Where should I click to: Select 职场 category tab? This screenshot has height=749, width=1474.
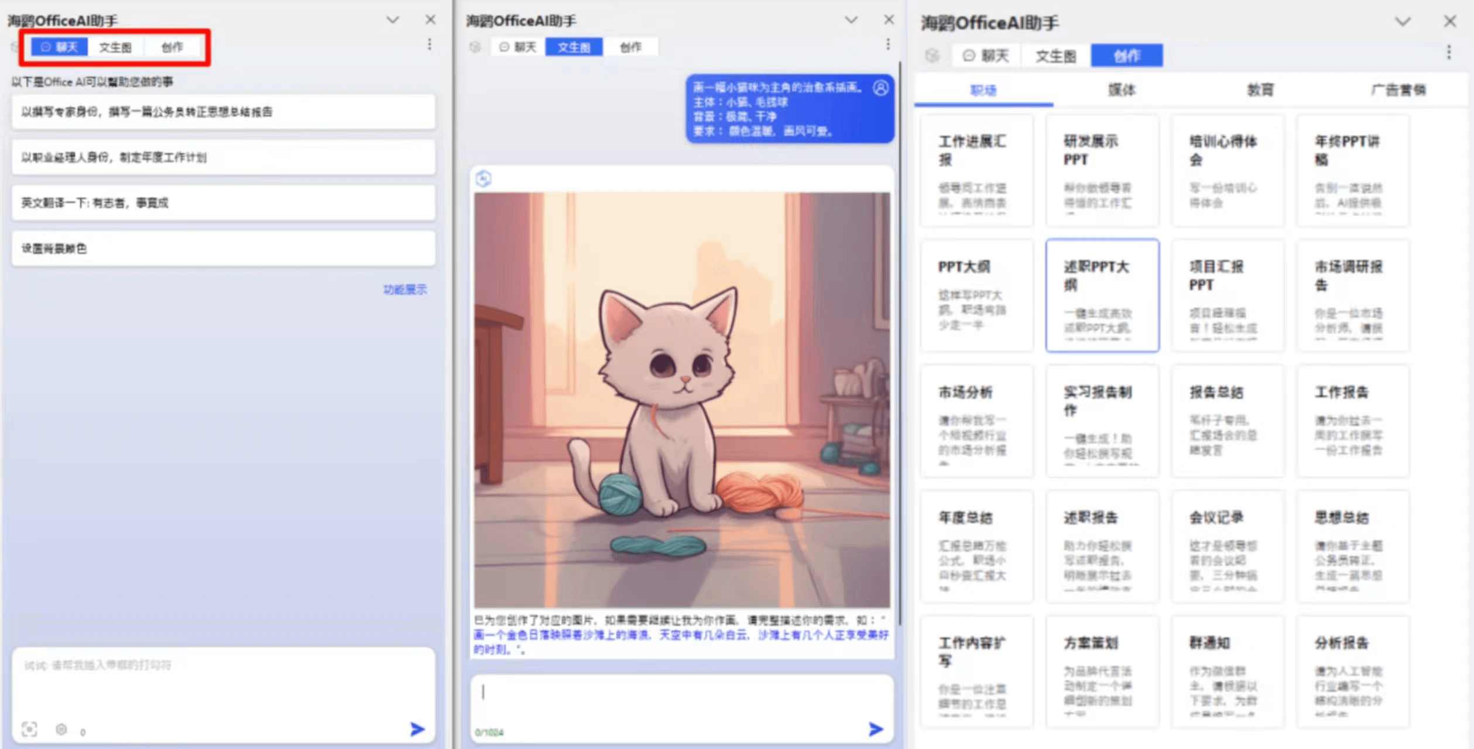tap(983, 91)
